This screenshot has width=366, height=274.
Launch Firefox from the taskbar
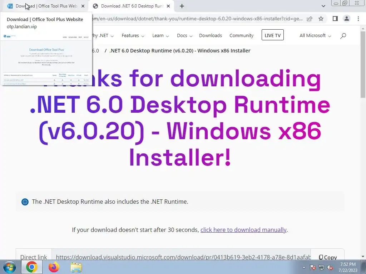pyautogui.click(x=54, y=267)
